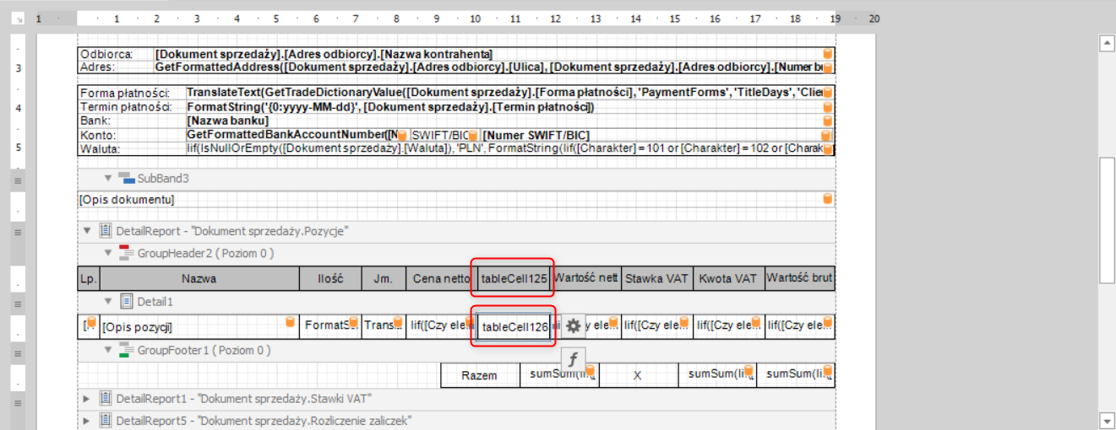Click the Detail1 band icon

tap(127, 301)
